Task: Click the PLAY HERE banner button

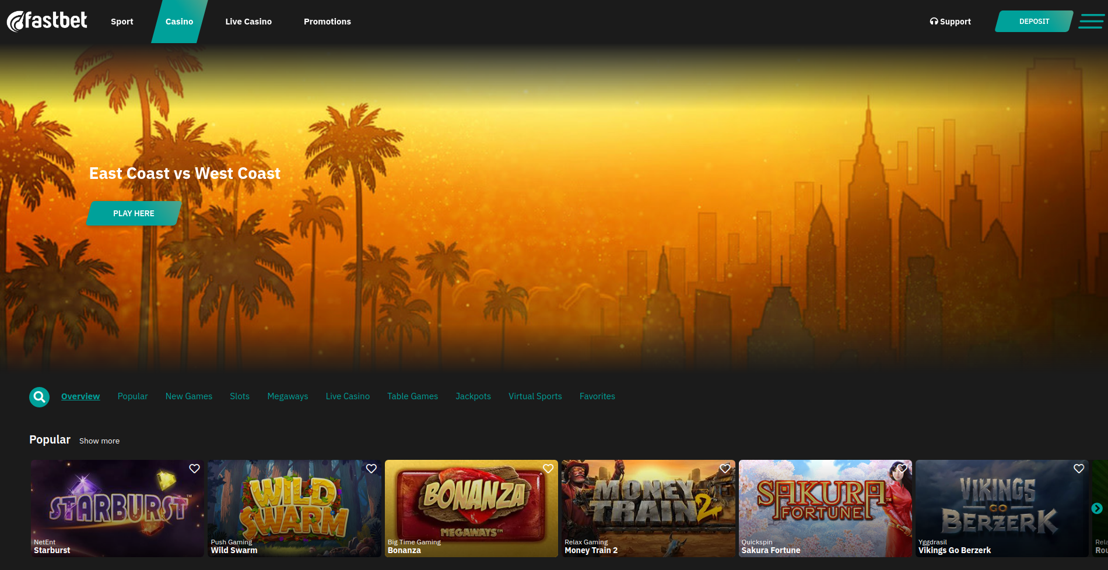Action: [x=134, y=213]
